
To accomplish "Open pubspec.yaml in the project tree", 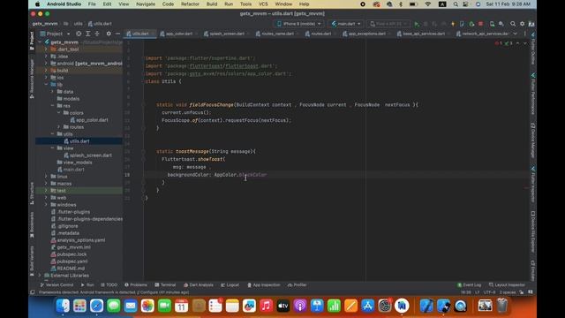I will coord(69,261).
